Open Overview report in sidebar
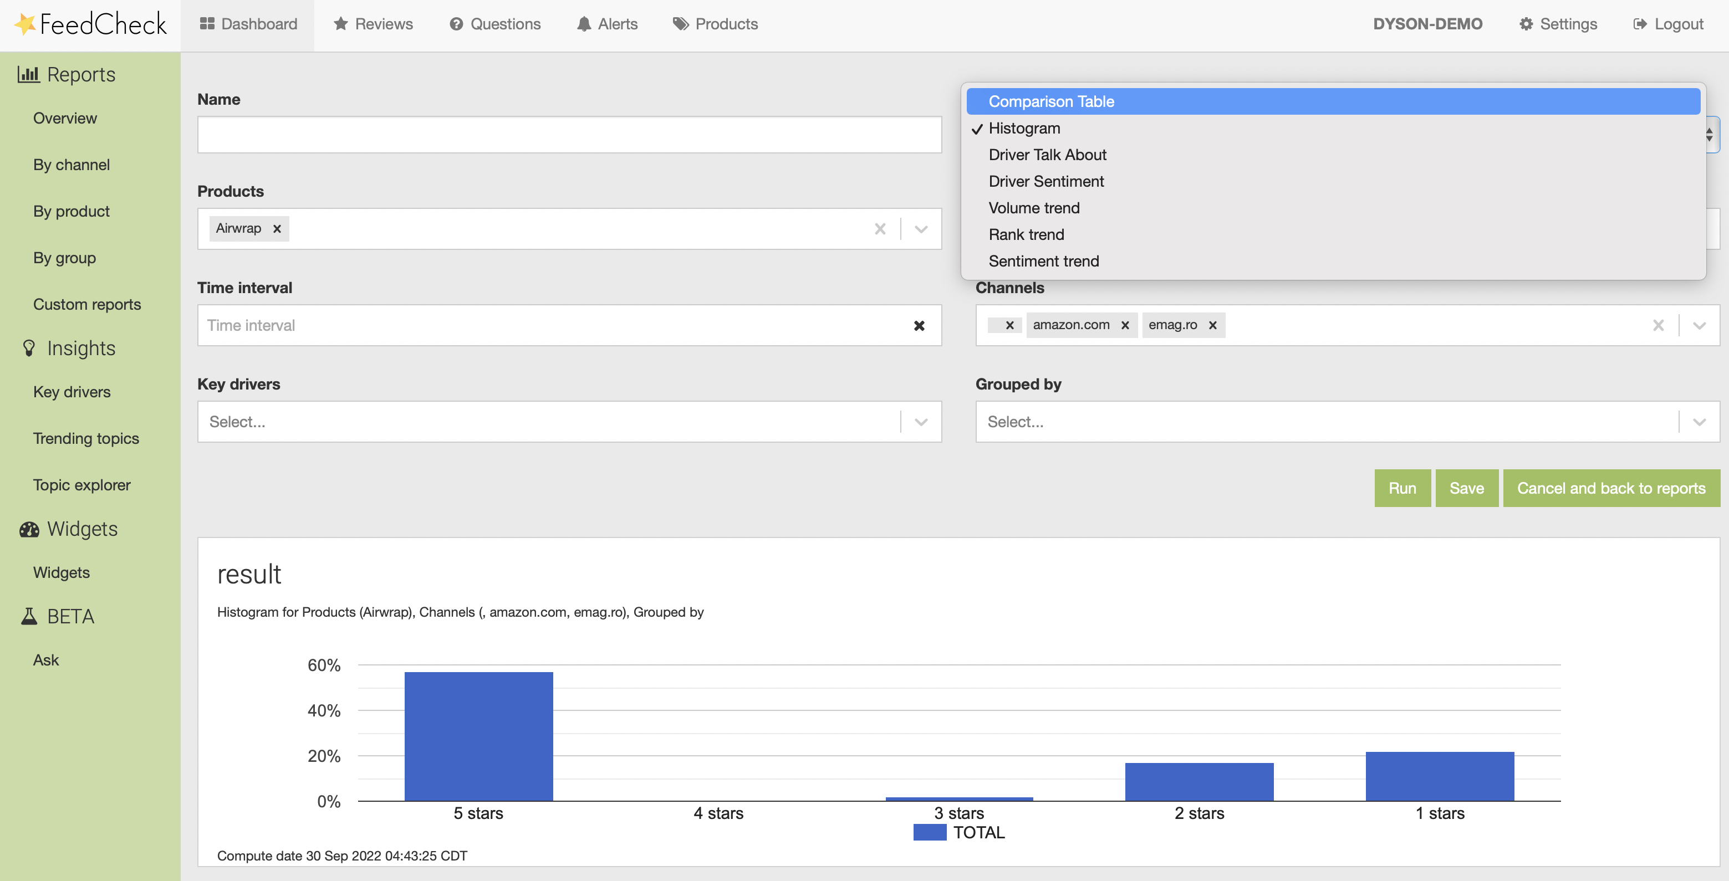This screenshot has width=1729, height=881. [x=65, y=118]
